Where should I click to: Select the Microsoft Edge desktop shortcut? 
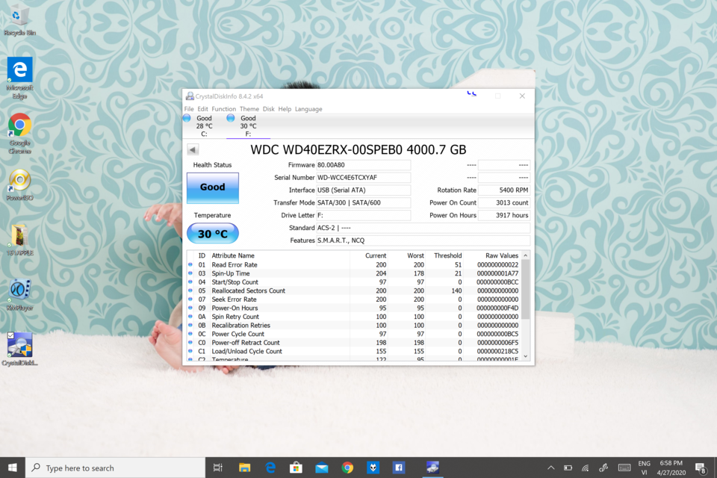tap(19, 78)
